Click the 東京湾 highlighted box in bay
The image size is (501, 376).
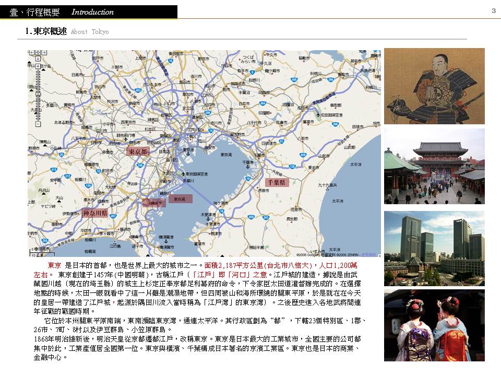click(x=180, y=199)
